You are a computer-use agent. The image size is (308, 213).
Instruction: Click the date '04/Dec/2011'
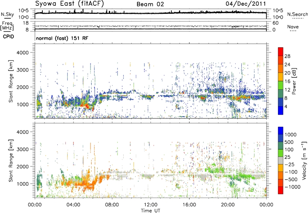click(246, 4)
